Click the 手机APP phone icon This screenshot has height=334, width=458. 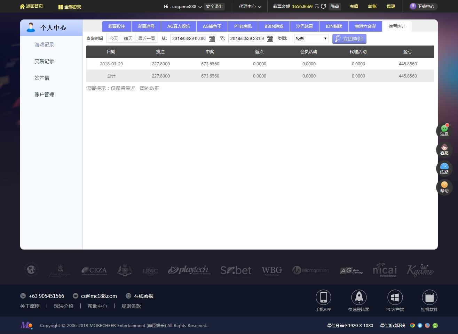(323, 297)
